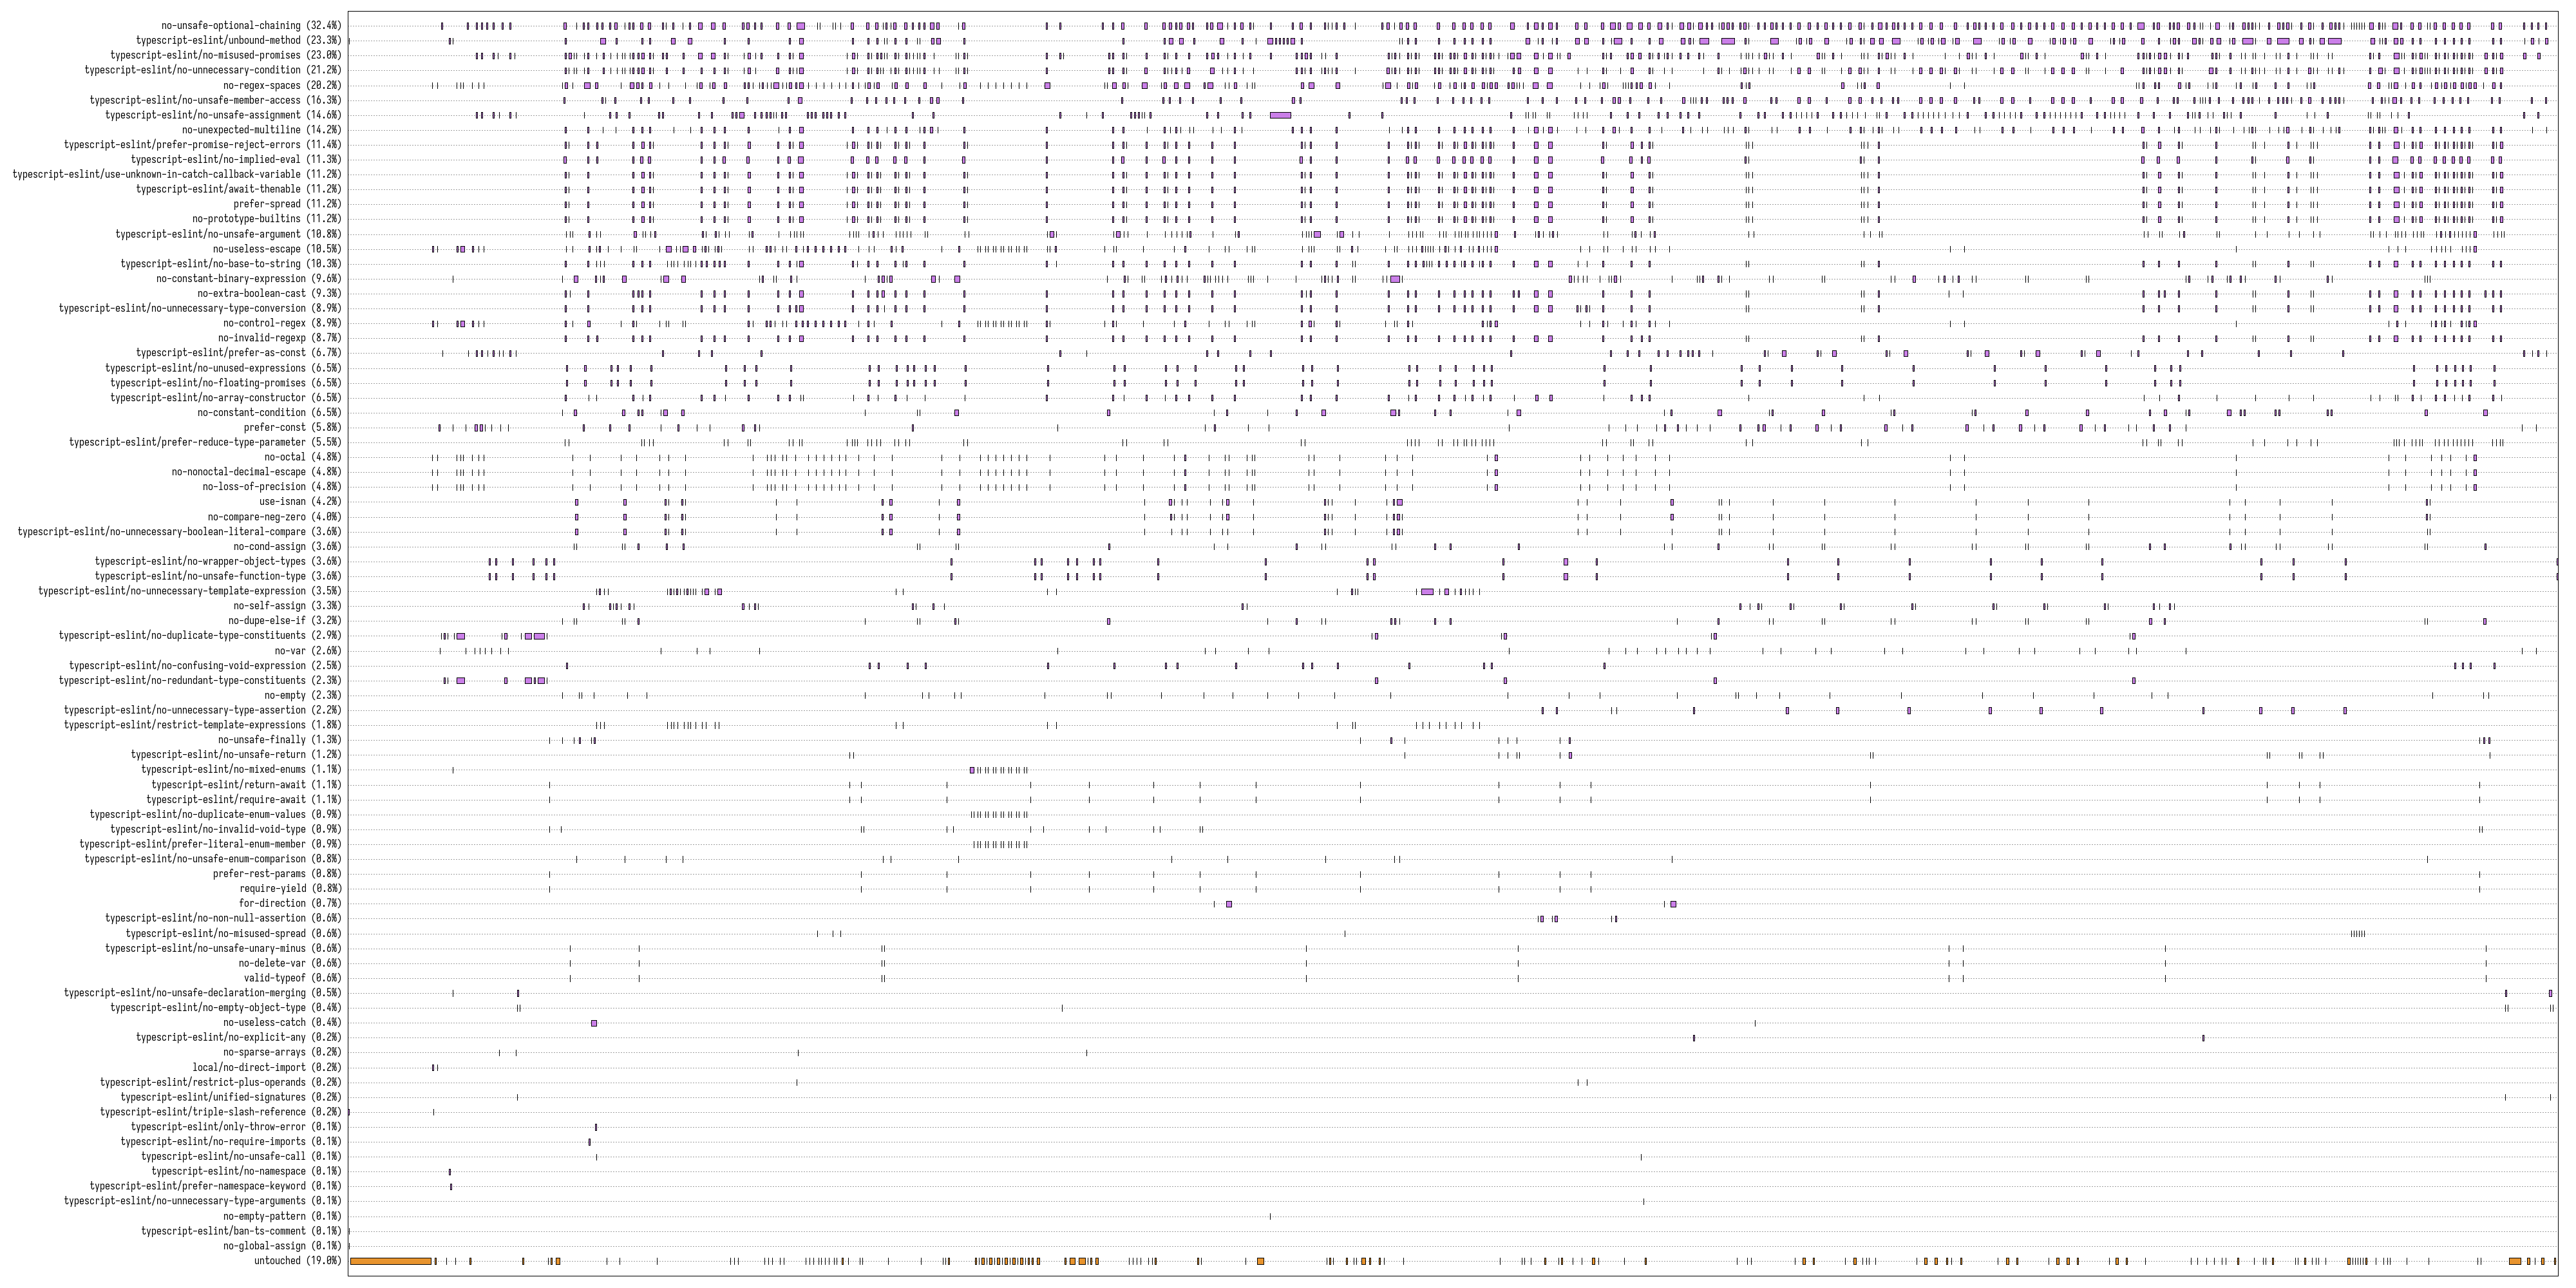The width and height of the screenshot is (2576, 1288).
Task: Select the typescript-eslint/return-await (1.1%) label
Action: pos(246,785)
